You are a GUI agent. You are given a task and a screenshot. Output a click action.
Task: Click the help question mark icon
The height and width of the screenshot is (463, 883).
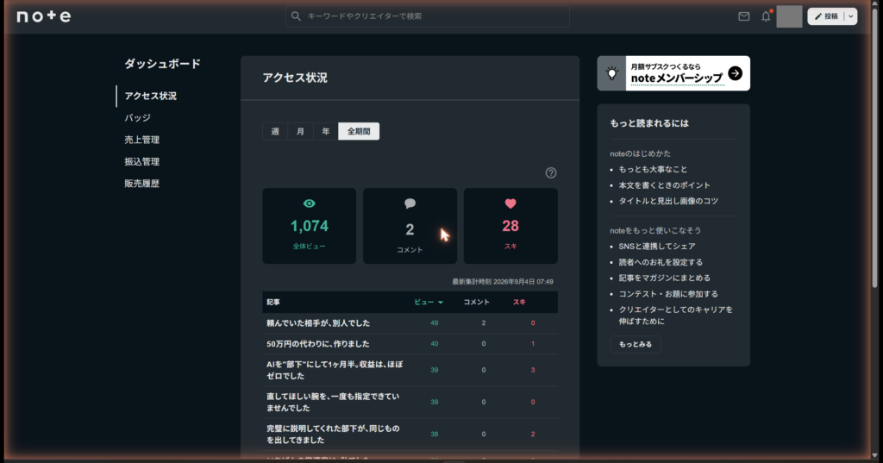tap(551, 173)
